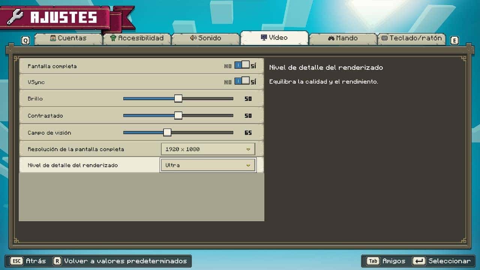Image resolution: width=480 pixels, height=270 pixels.
Task: Click the E key next-tab icon
Action: click(x=454, y=40)
